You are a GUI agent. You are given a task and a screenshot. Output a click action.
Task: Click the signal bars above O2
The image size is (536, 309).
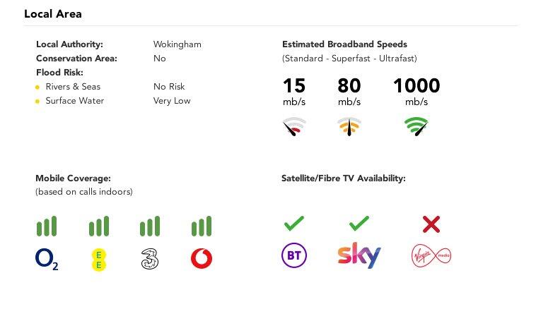click(x=47, y=226)
